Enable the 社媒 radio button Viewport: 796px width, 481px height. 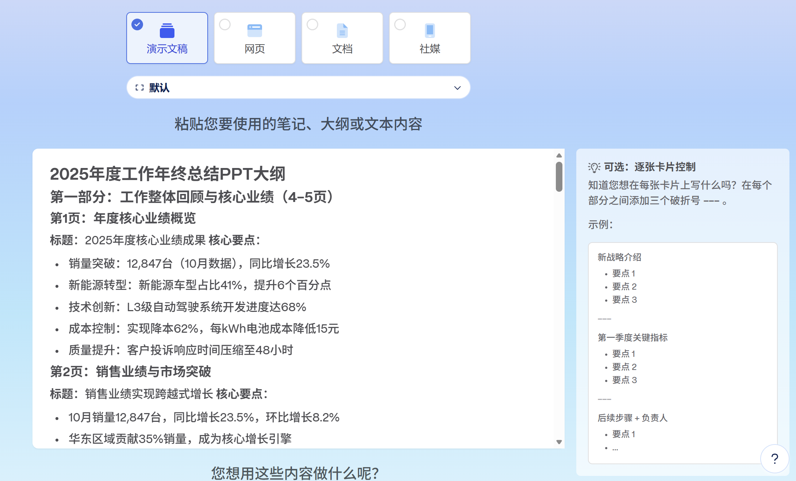(x=400, y=24)
